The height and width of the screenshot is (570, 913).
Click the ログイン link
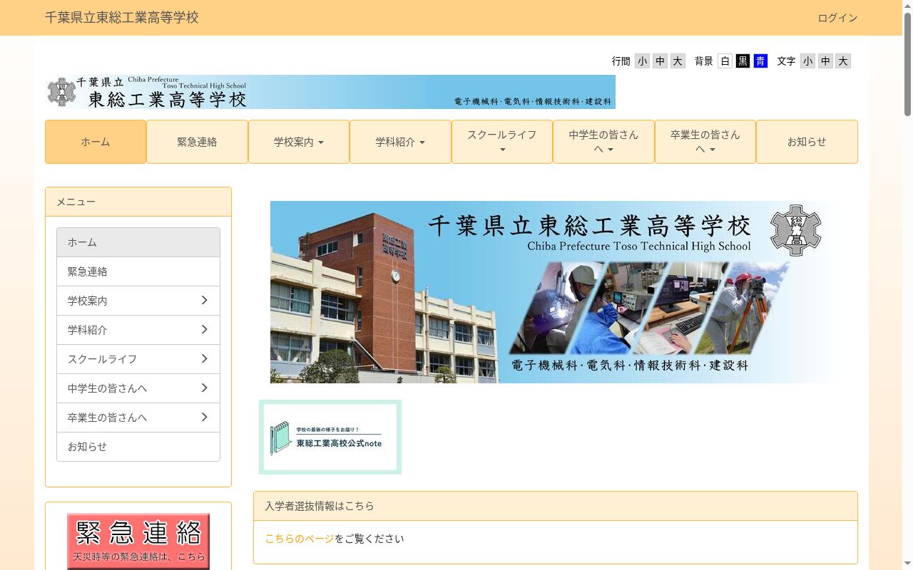(x=837, y=18)
